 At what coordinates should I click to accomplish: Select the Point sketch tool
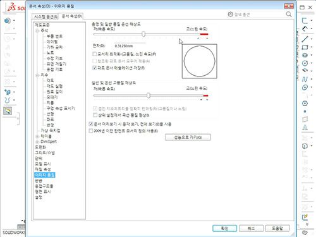pos(305,111)
